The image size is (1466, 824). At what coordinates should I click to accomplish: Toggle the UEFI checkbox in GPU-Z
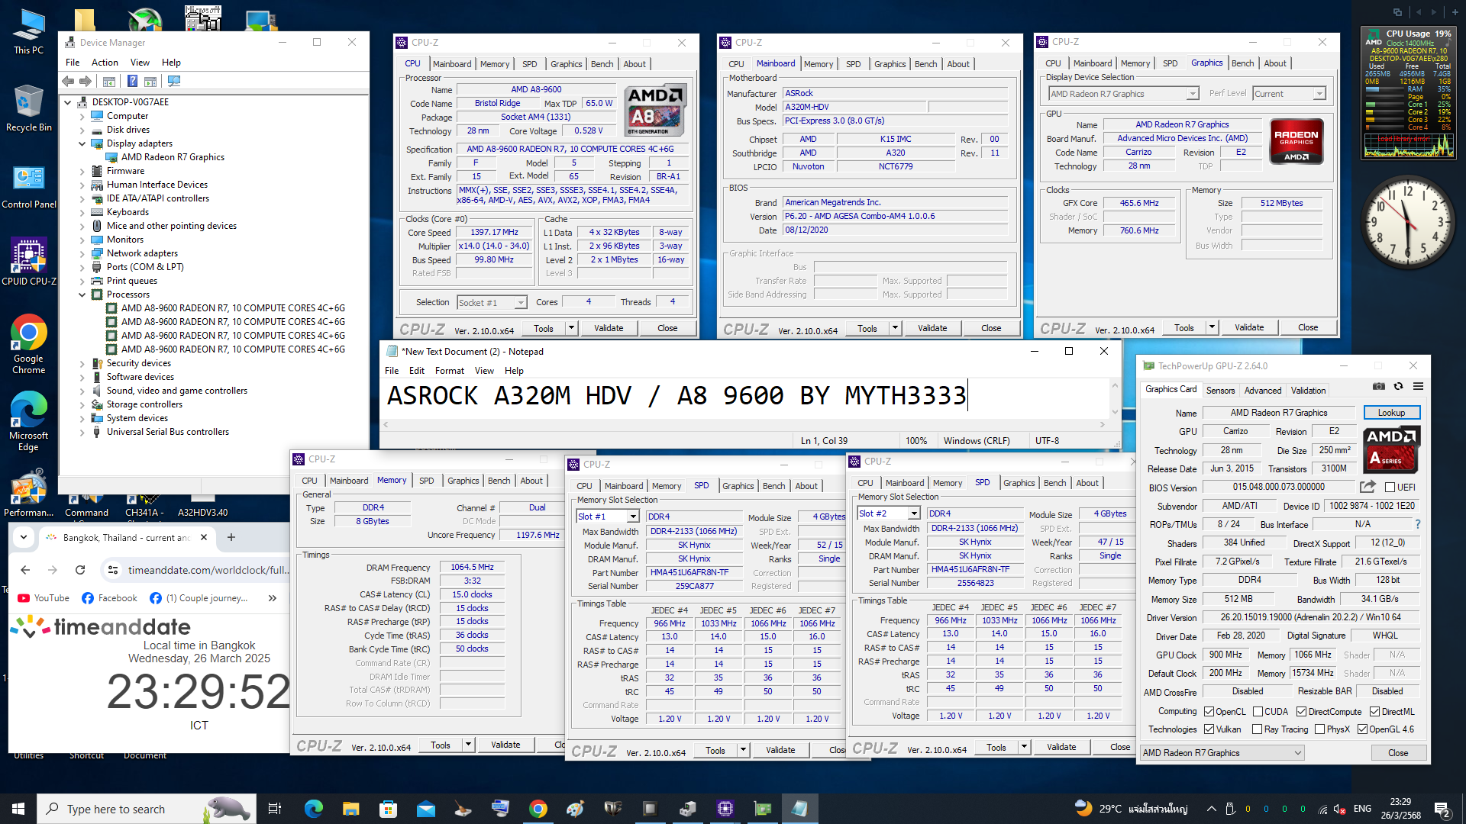1390,487
